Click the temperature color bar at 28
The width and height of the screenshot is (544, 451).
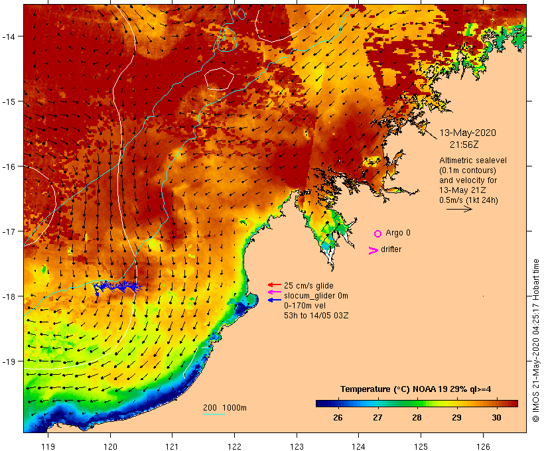pos(417,403)
